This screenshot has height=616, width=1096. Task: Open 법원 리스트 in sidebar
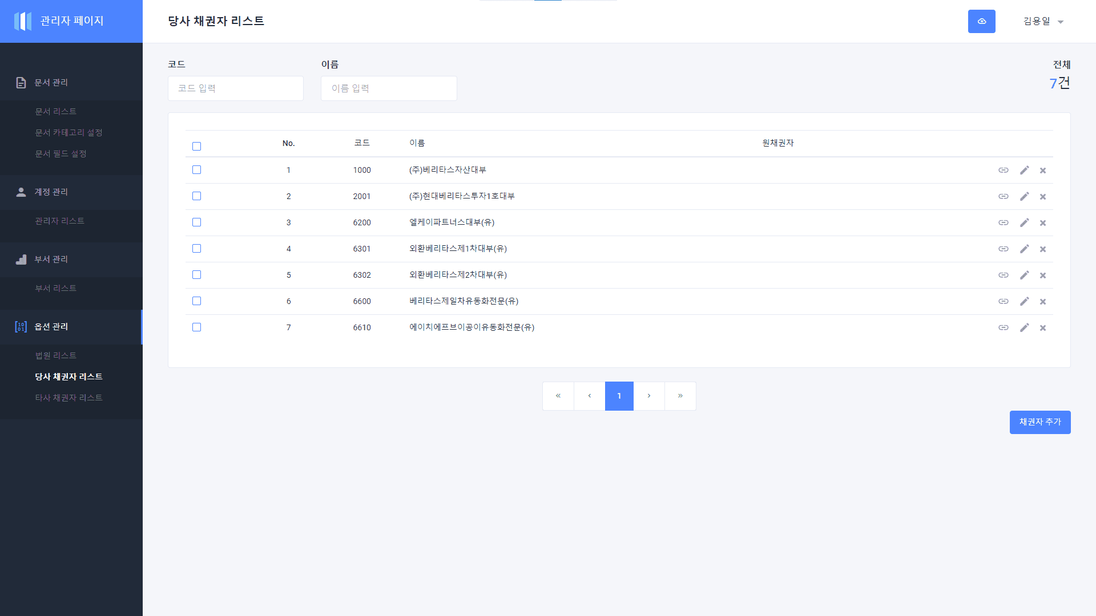(55, 355)
